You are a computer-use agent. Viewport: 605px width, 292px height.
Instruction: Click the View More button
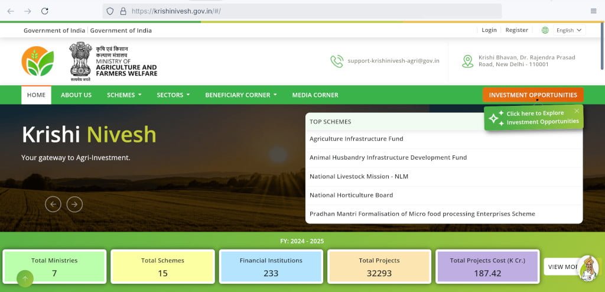pos(562,267)
